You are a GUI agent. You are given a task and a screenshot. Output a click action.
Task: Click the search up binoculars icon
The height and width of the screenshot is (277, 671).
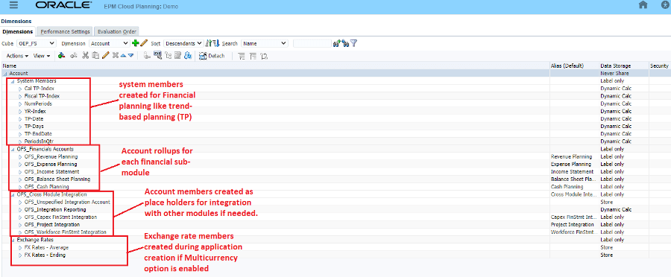coord(337,43)
